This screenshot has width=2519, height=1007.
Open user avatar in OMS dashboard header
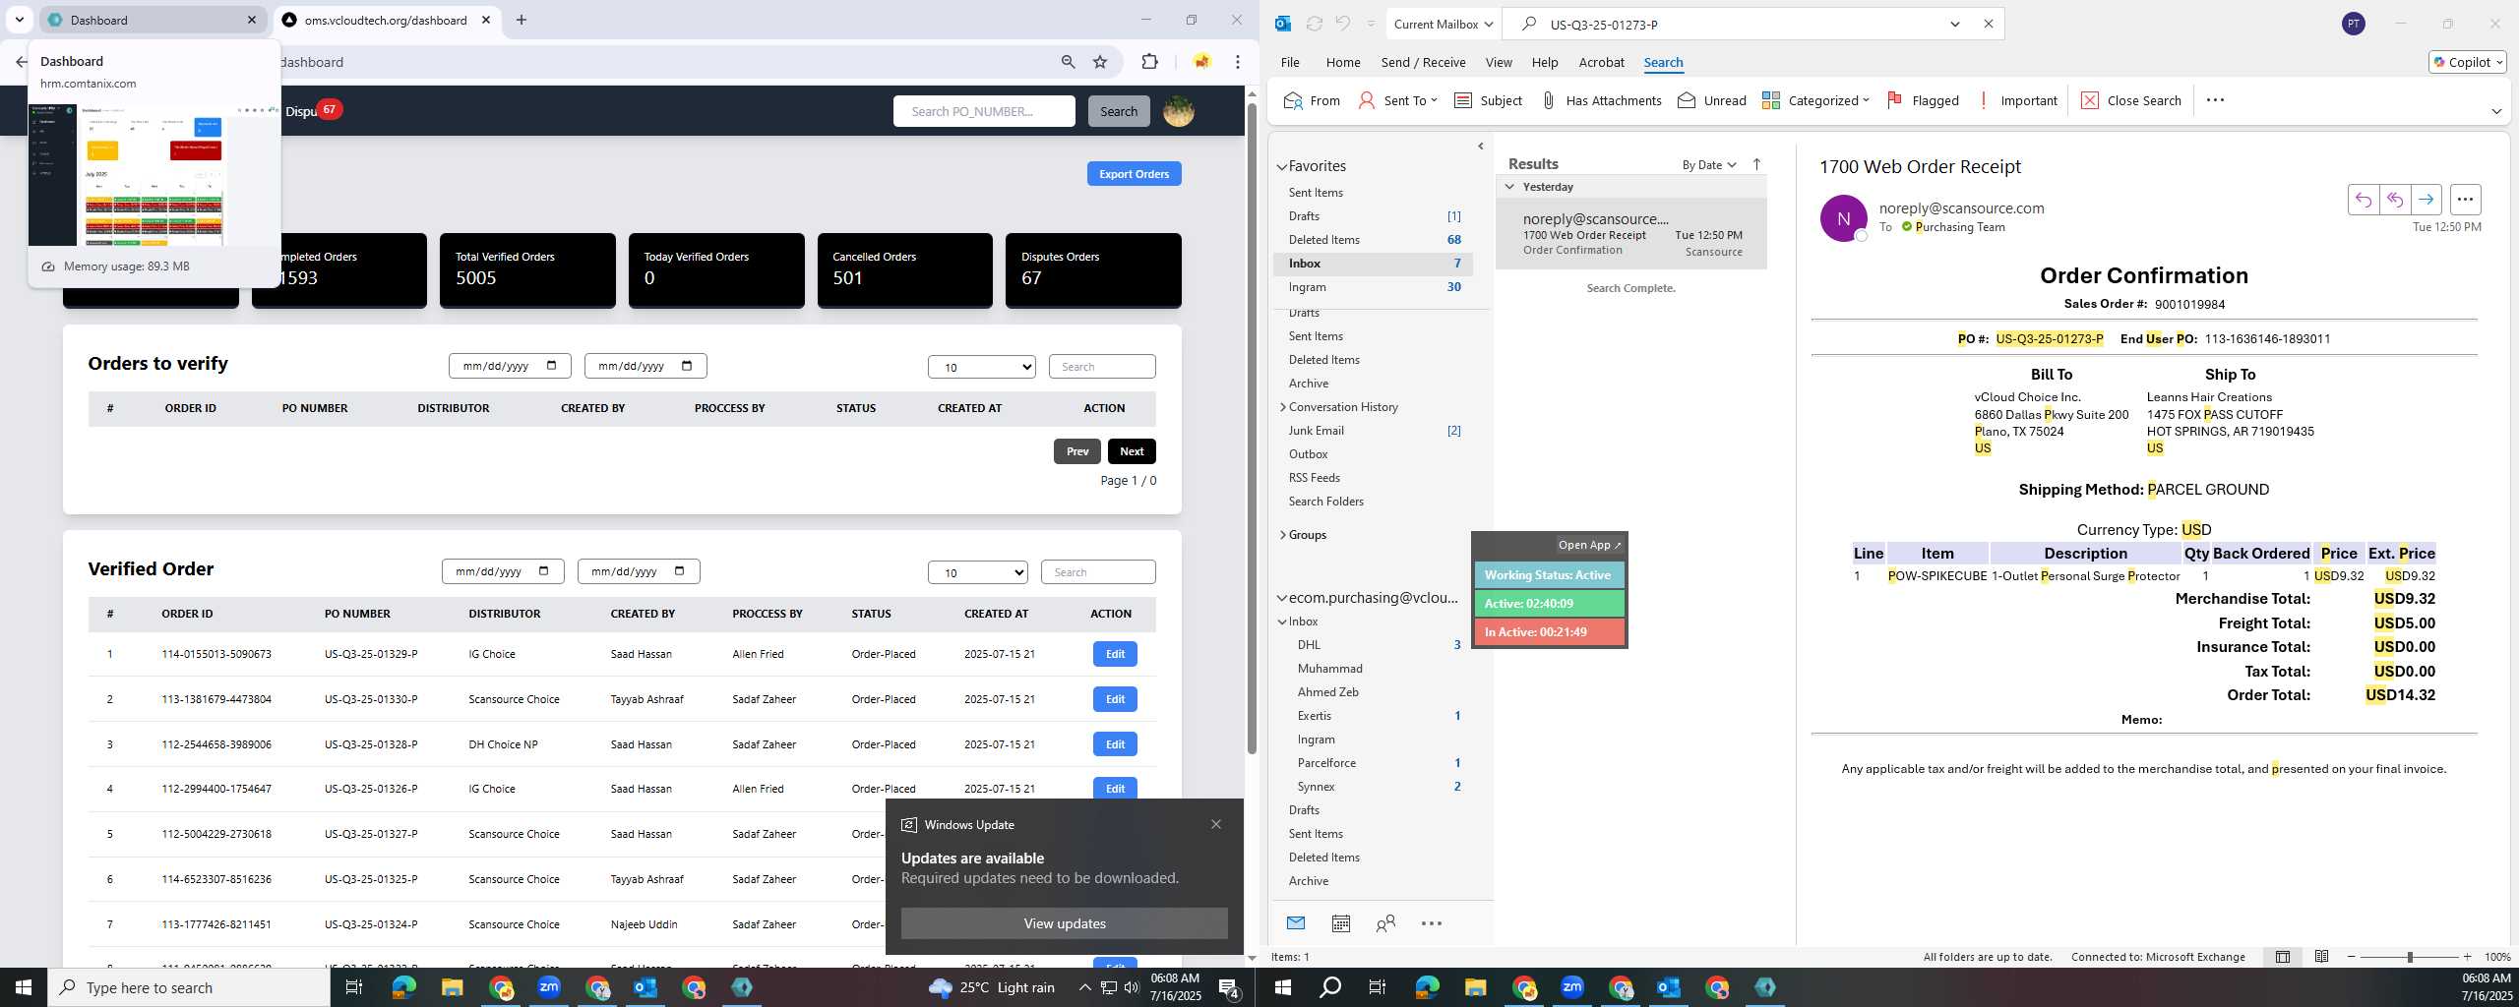pos(1179,111)
